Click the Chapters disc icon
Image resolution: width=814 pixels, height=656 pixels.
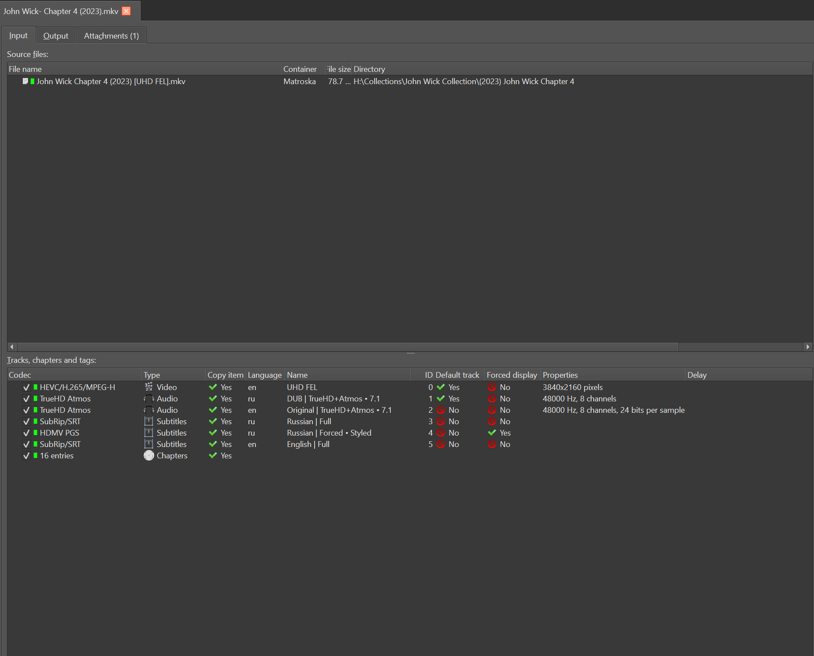[x=149, y=456]
